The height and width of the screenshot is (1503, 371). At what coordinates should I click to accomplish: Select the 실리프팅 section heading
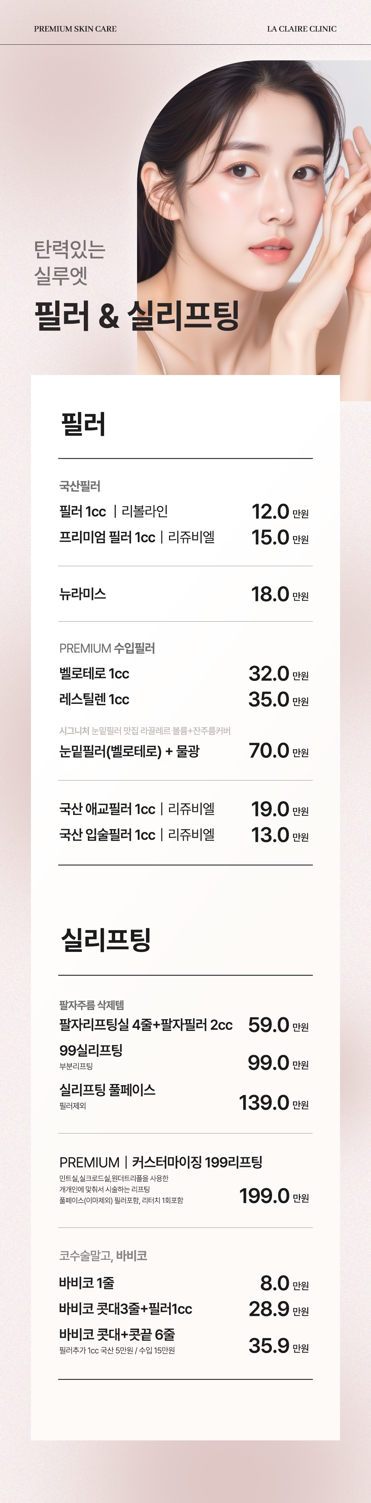tap(106, 940)
